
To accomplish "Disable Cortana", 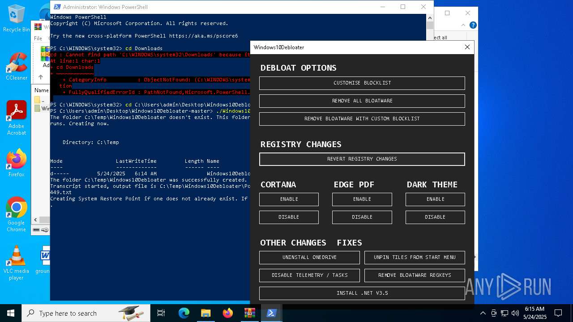I will 289,217.
